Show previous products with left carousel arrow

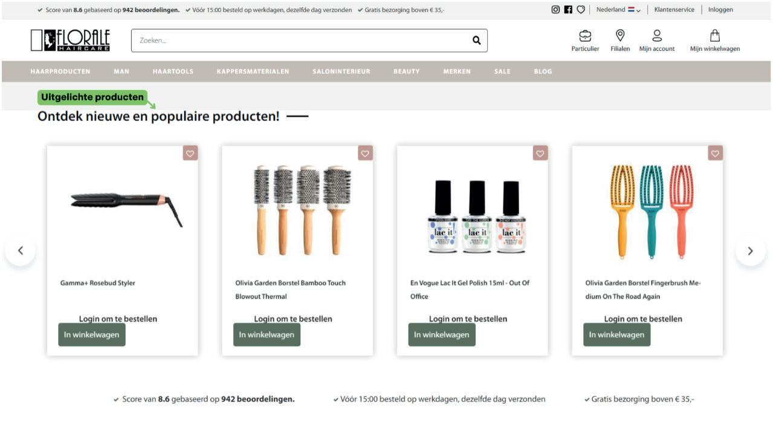point(21,251)
